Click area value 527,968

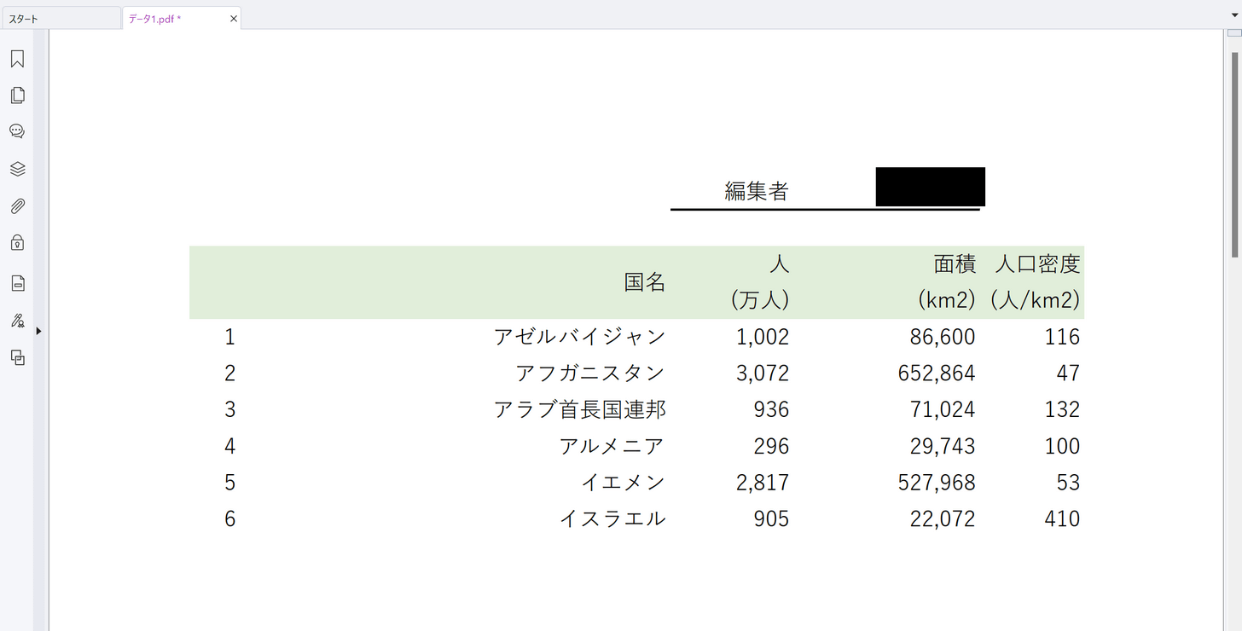(x=937, y=483)
